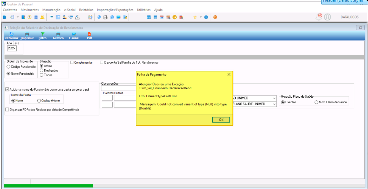Expand the PLANO SAUDE UNIMED dropdown
Screen dimensions: 368x189
point(274,104)
